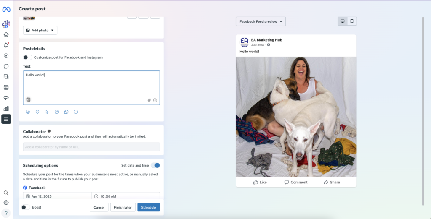Screen dimensions: 431x219
Task: Open Insights bar chart icon
Action: pos(6,109)
